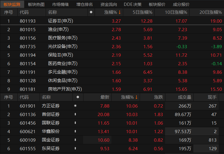Sort sectors by 5日涨幅% column

(x=142, y=12)
